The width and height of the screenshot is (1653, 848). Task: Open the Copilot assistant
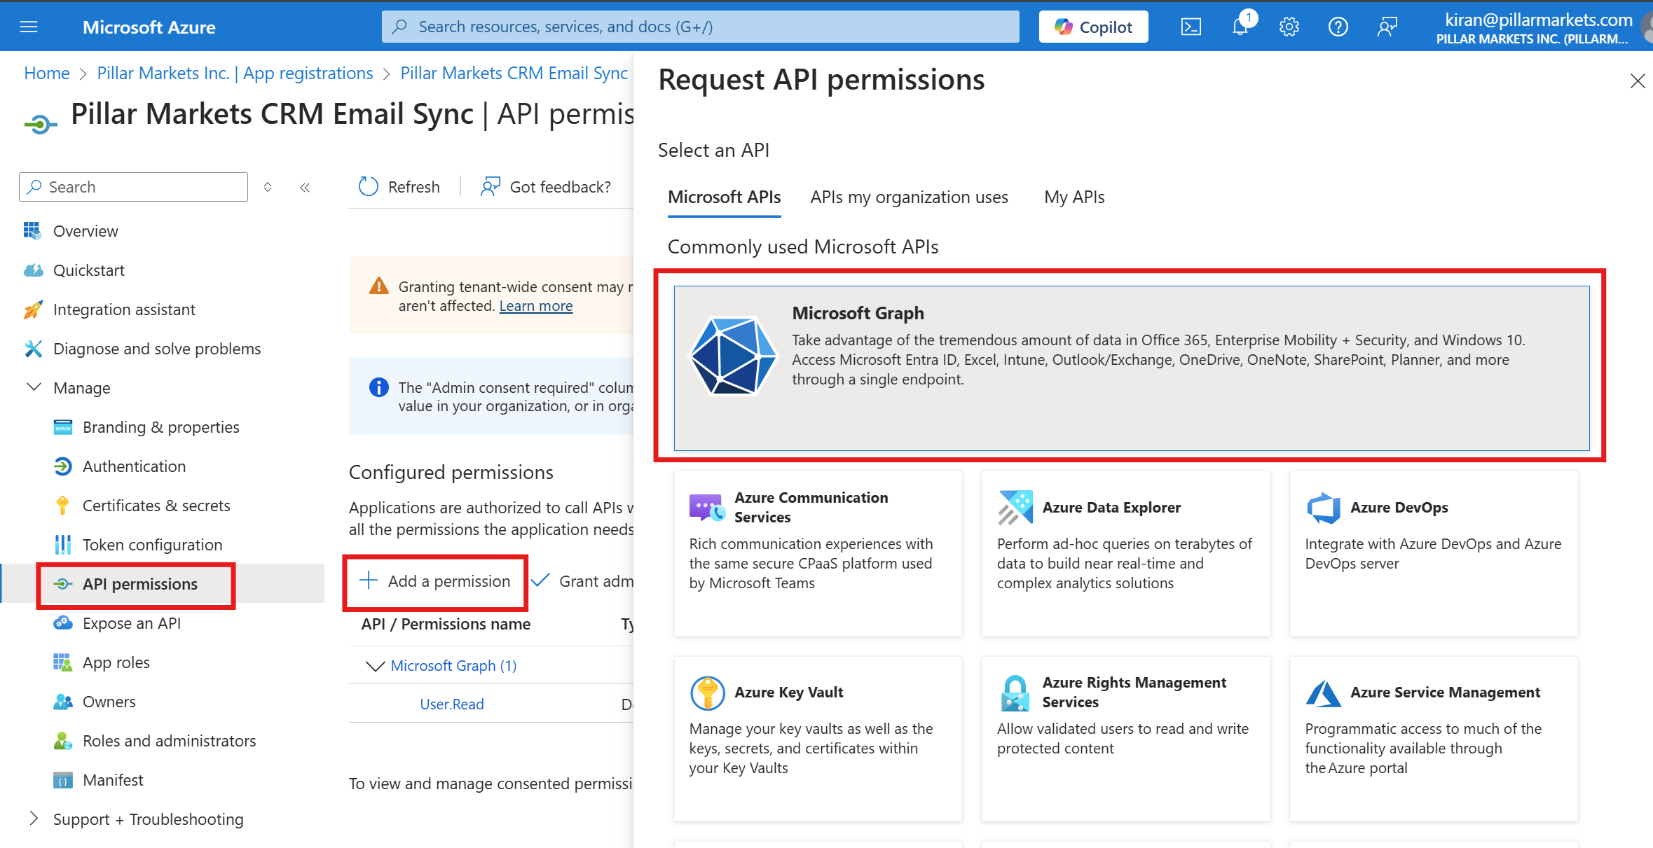1092,26
